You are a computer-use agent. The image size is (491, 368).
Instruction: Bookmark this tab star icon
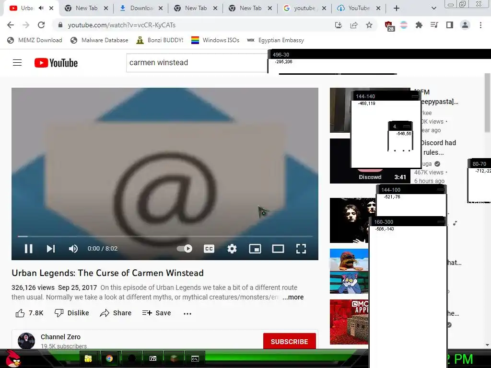click(x=369, y=25)
